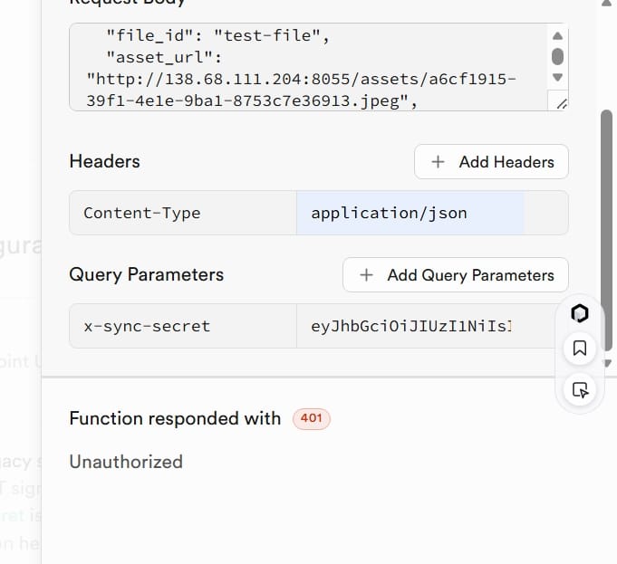The height and width of the screenshot is (564, 617).
Task: Click the panel scrollbar's down arrow
Action: 606,364
